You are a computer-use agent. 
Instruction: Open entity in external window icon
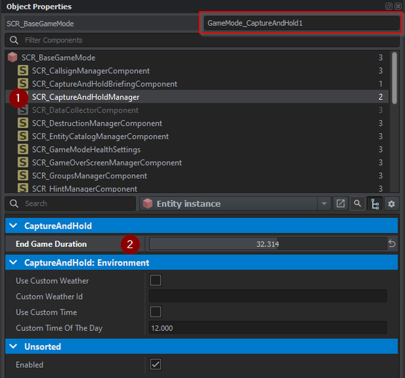[x=341, y=203]
